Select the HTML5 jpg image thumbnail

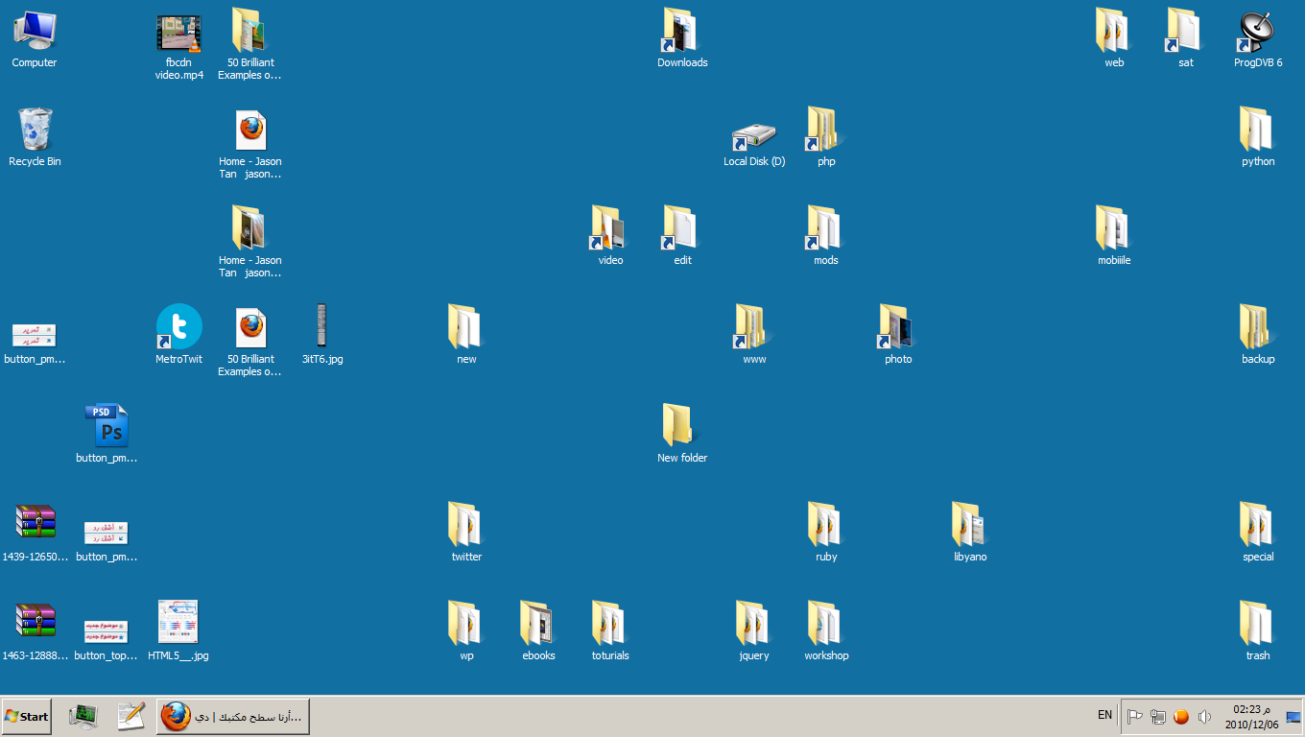point(178,623)
